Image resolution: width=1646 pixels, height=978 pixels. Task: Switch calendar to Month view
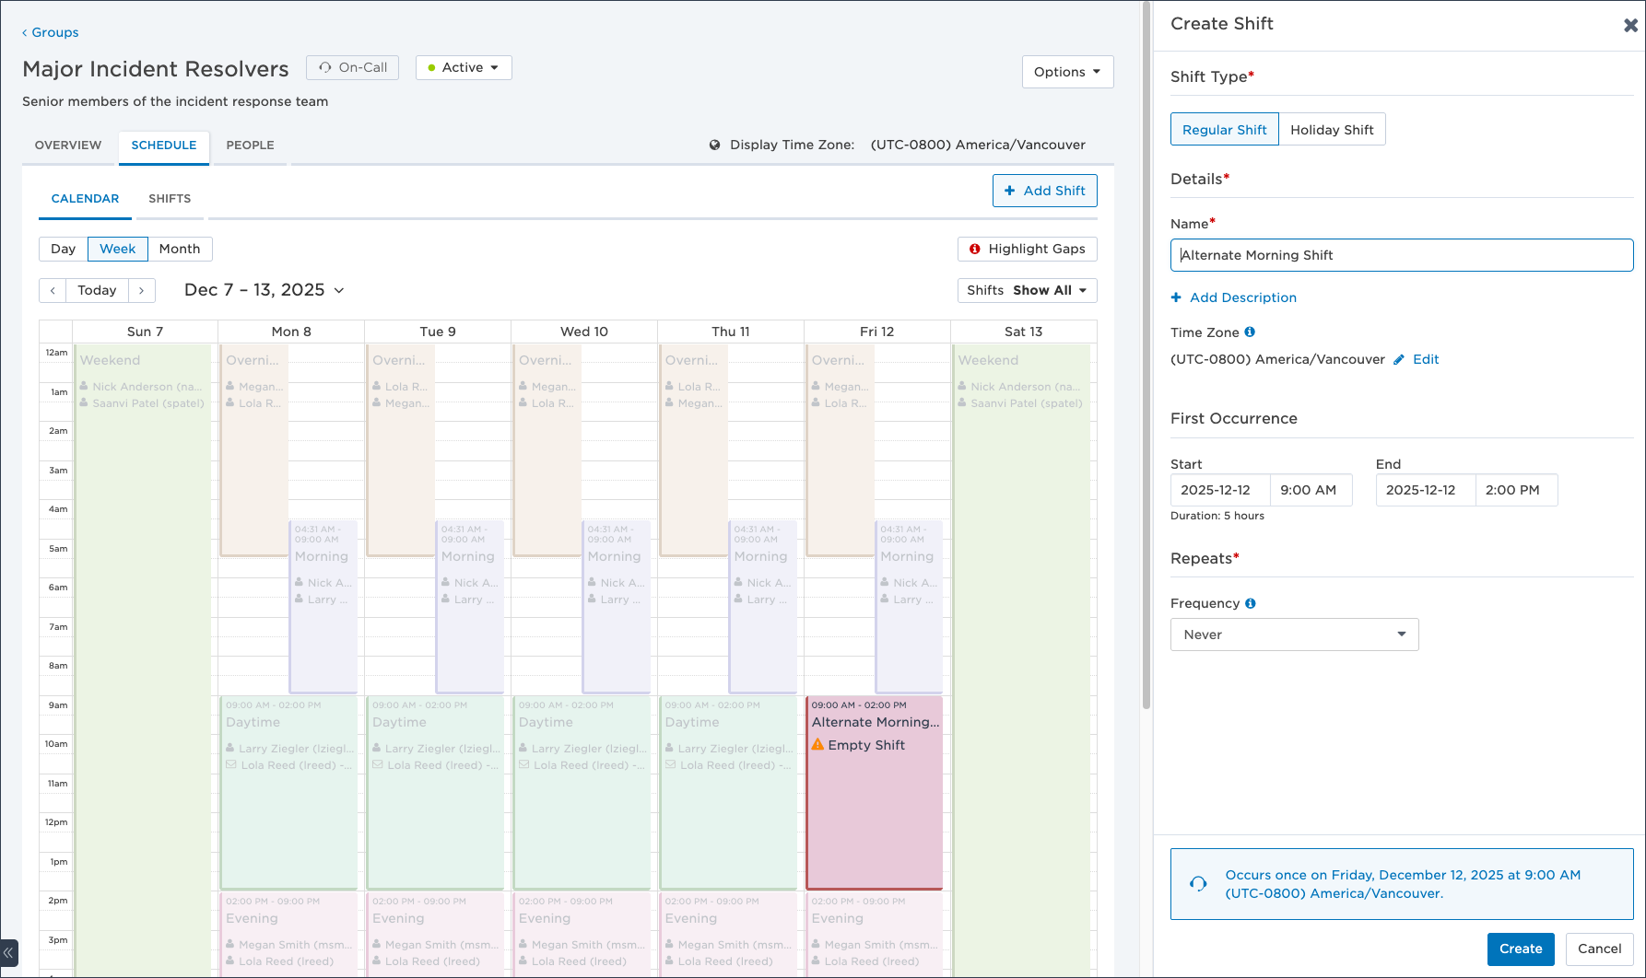point(179,250)
